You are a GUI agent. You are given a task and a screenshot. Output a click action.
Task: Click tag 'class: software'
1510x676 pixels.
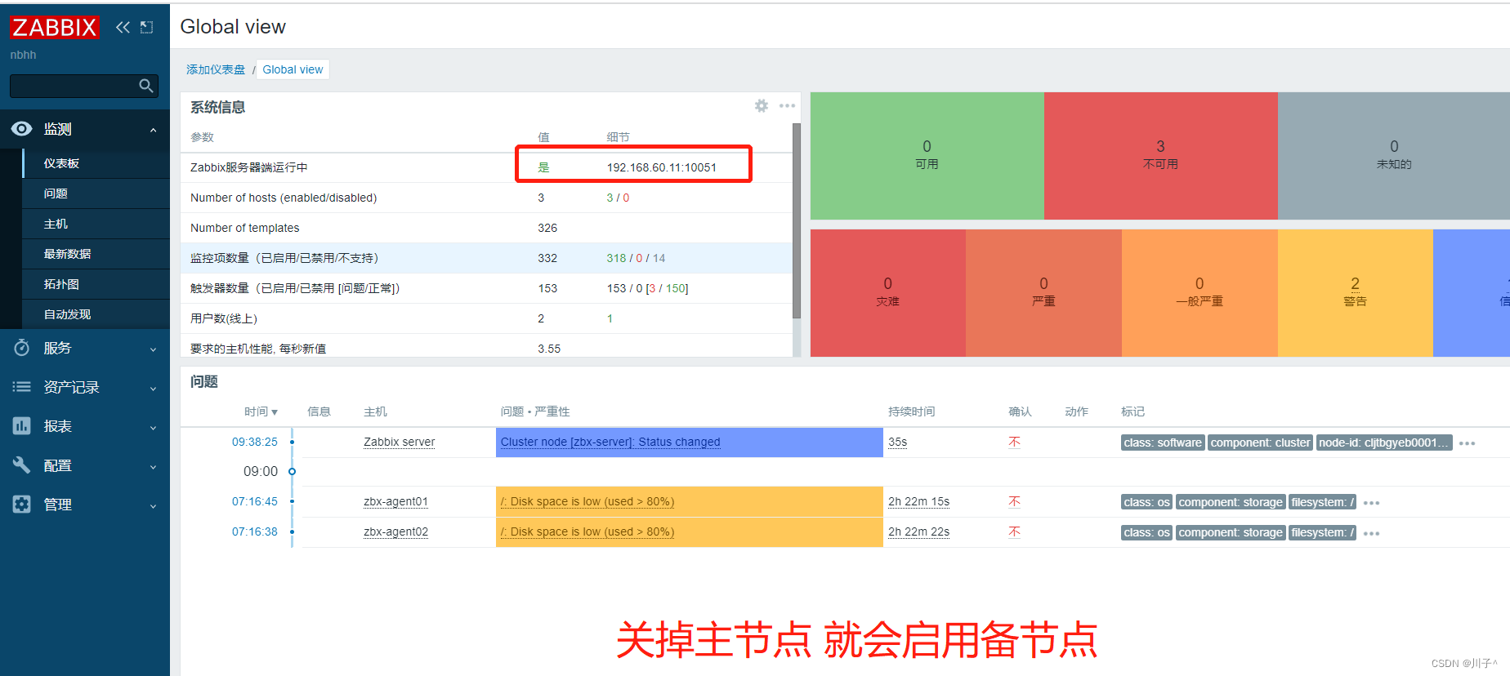coord(1163,443)
